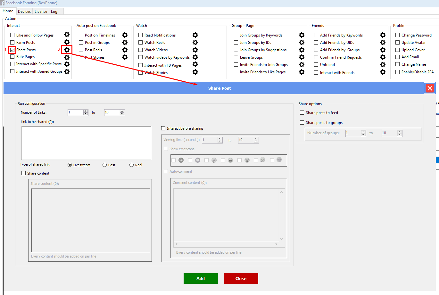
Task: Open settings gear for Confirm Friend Requests
Action: point(383,57)
